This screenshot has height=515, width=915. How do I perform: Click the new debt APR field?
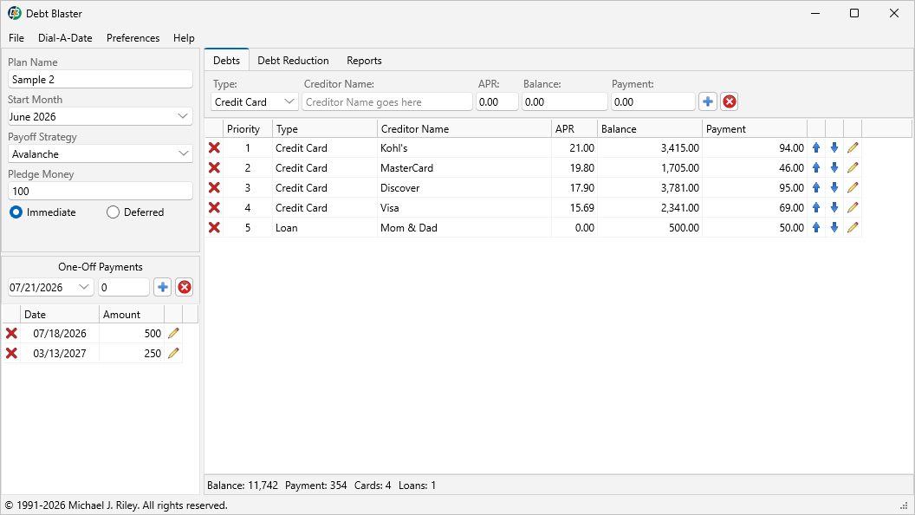pyautogui.click(x=497, y=101)
